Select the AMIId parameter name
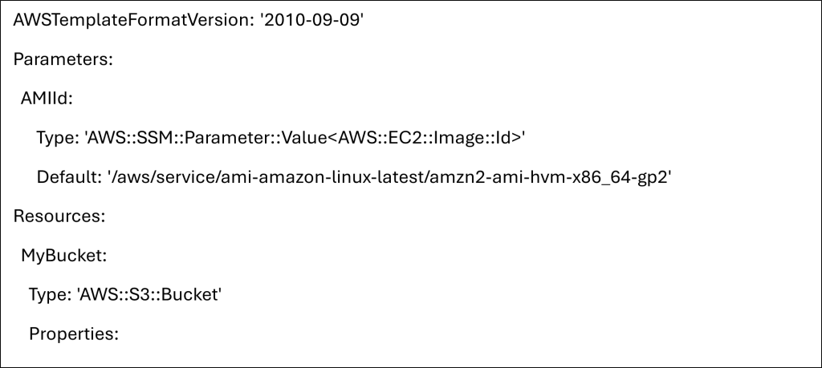The height and width of the screenshot is (368, 822). pos(47,98)
